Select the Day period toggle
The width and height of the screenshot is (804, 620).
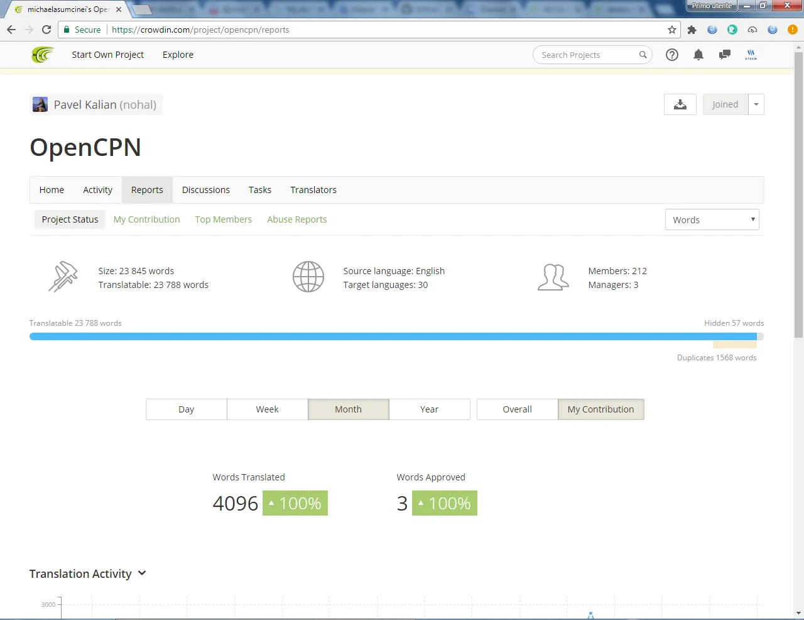coord(187,409)
